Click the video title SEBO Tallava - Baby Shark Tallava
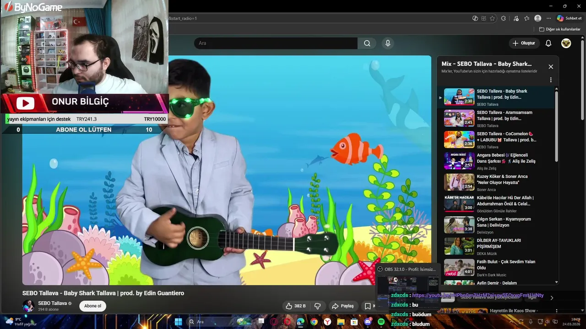 (103, 293)
